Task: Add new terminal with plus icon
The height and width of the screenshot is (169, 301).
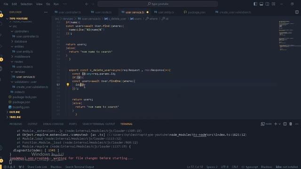Action: click(x=276, y=124)
